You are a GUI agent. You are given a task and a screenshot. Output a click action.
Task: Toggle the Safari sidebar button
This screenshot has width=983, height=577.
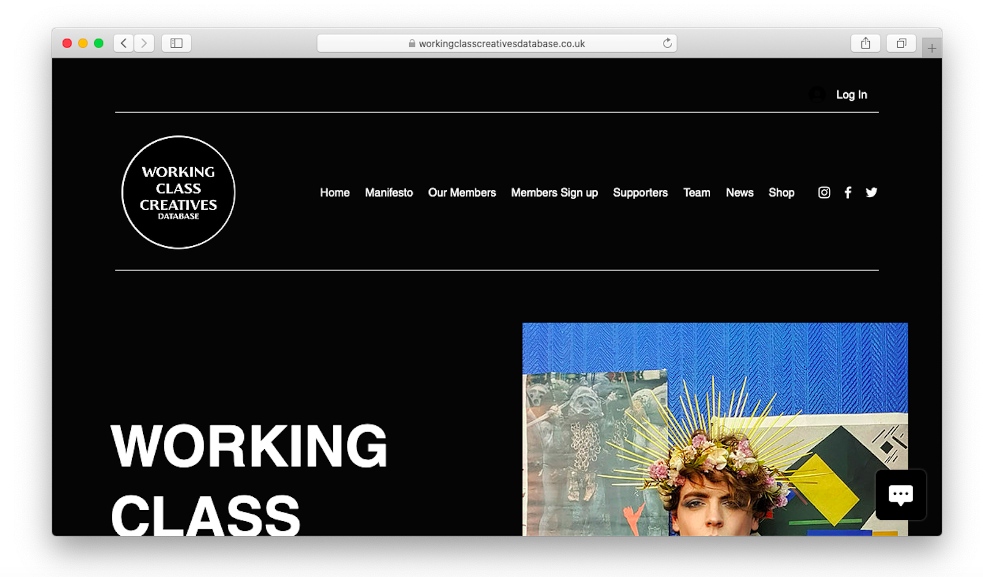(x=176, y=43)
